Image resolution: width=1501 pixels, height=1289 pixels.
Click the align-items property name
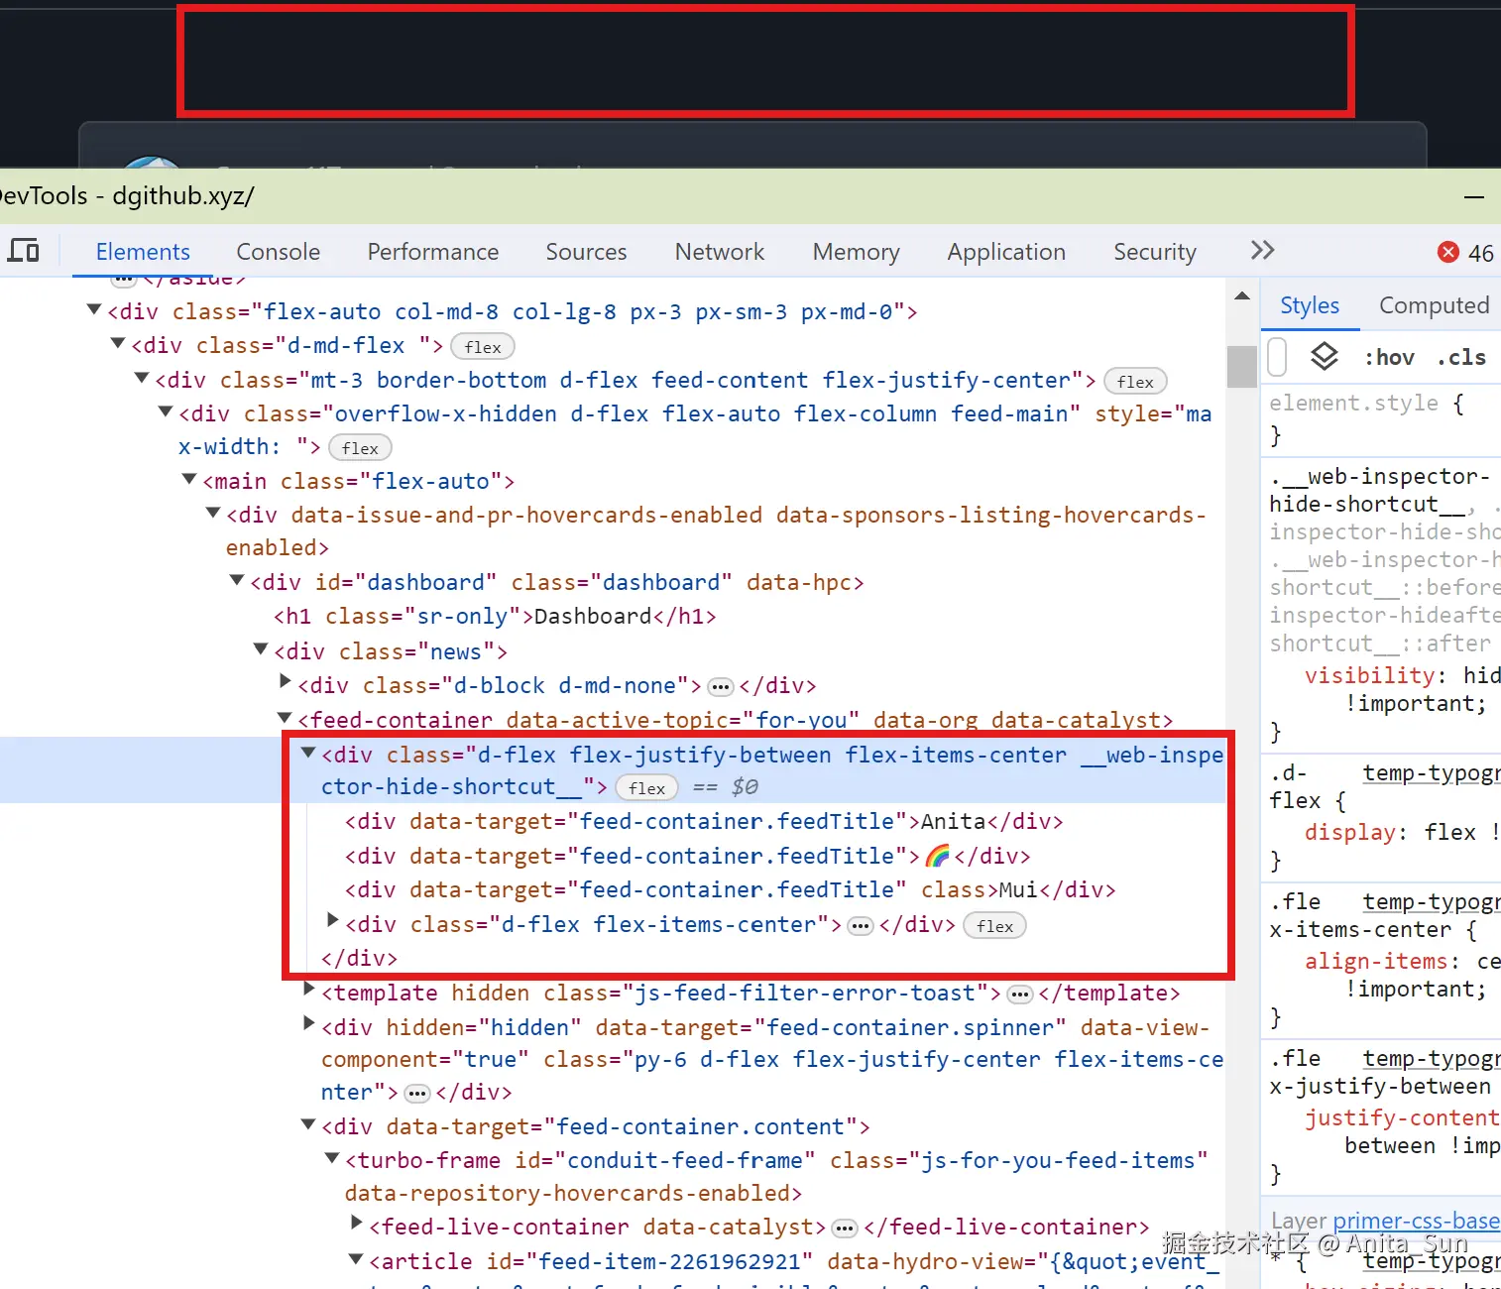1376,961
